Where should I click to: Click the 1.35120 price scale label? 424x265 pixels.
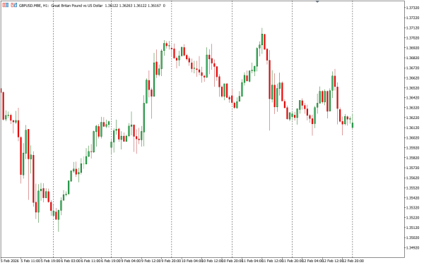tap(413, 228)
